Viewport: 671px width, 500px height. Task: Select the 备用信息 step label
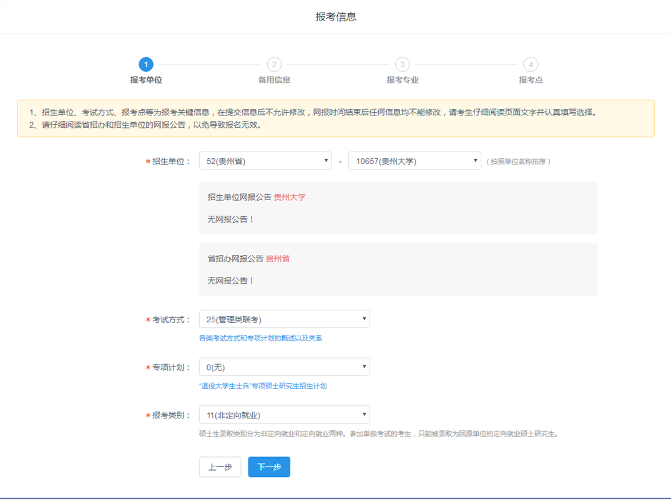(274, 80)
